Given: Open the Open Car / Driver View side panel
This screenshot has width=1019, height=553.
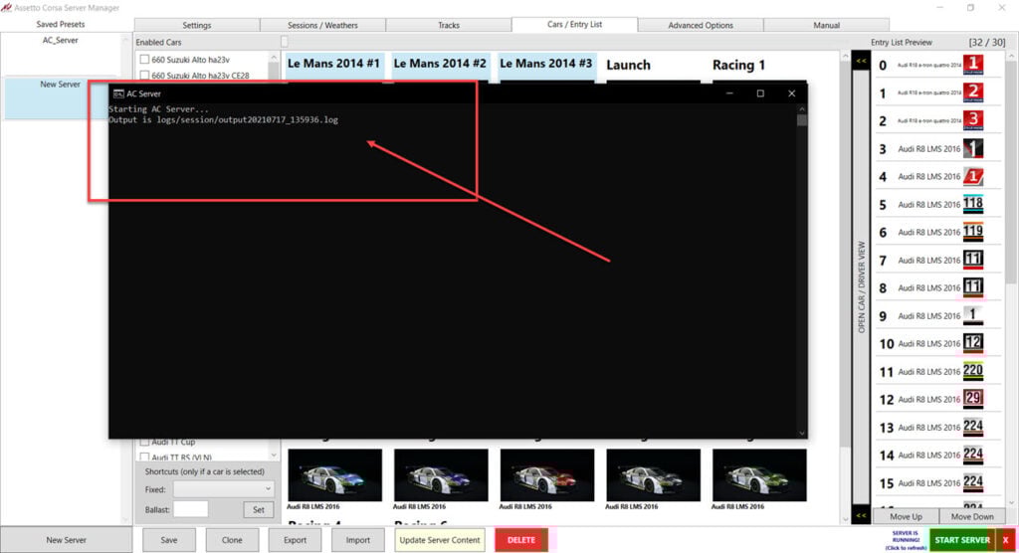Looking at the screenshot, I should [x=861, y=287].
